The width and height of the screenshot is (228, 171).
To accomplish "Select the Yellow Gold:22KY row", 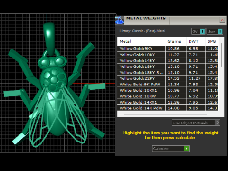I will click(x=168, y=78).
